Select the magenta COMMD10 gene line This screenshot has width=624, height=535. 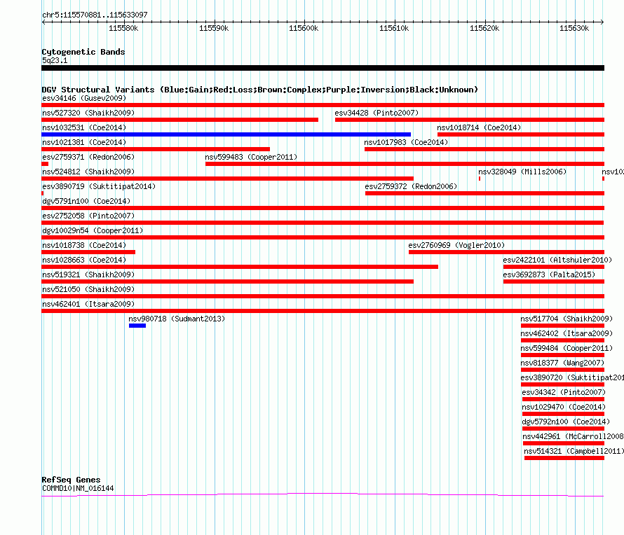(323, 494)
